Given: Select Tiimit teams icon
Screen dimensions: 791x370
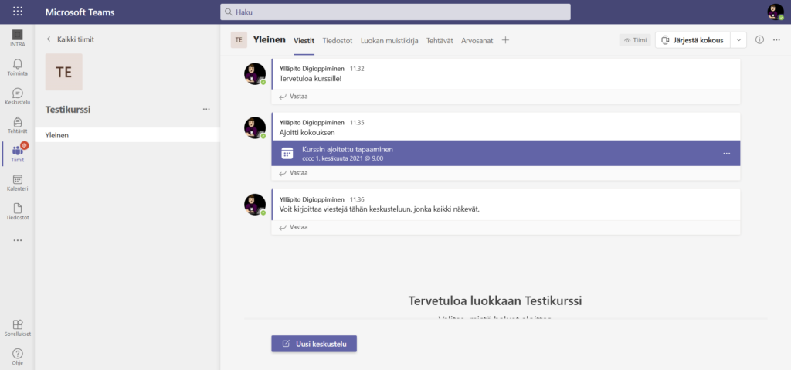Looking at the screenshot, I should [x=18, y=154].
